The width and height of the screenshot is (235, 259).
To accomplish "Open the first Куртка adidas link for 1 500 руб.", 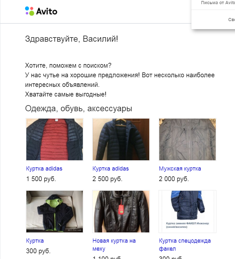I will (44, 169).
